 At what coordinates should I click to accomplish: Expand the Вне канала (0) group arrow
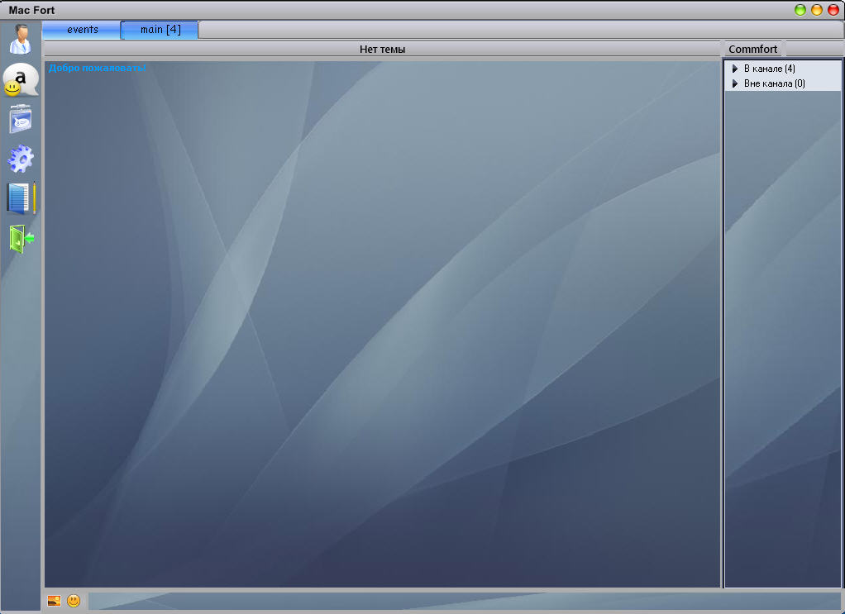click(x=734, y=83)
